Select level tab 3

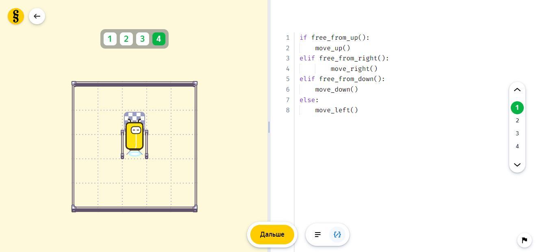[x=142, y=39]
